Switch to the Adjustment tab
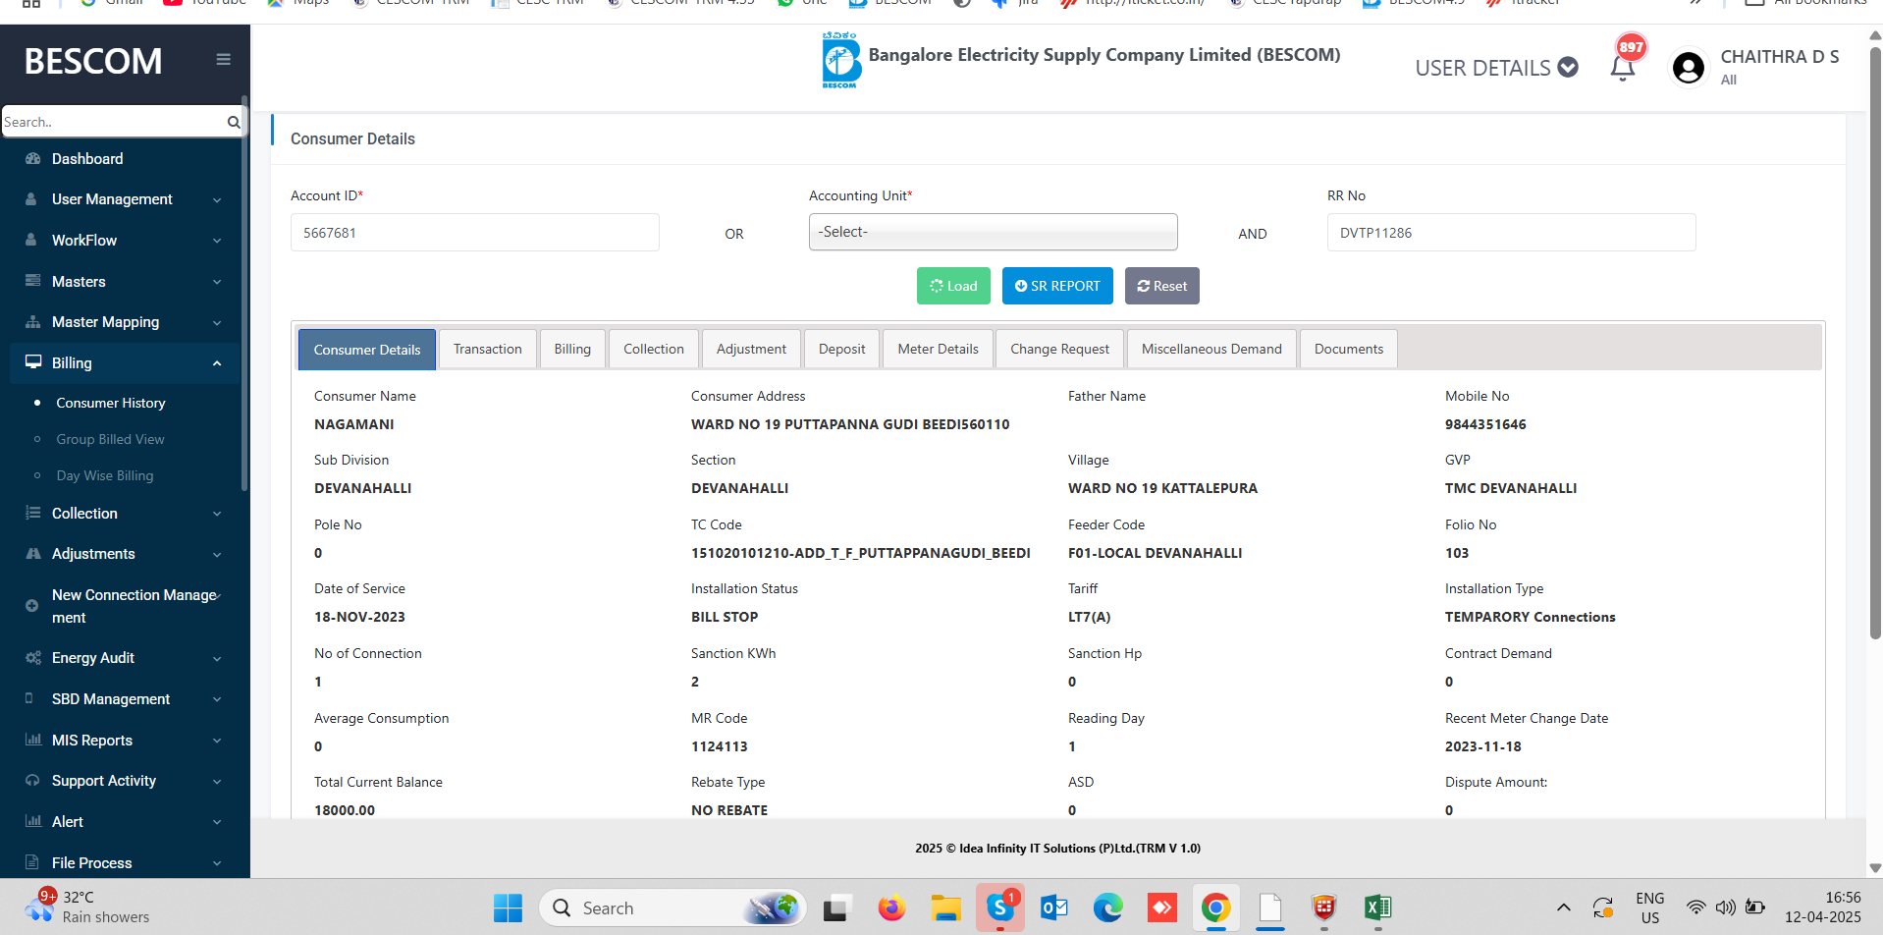This screenshot has height=935, width=1883. click(x=751, y=349)
